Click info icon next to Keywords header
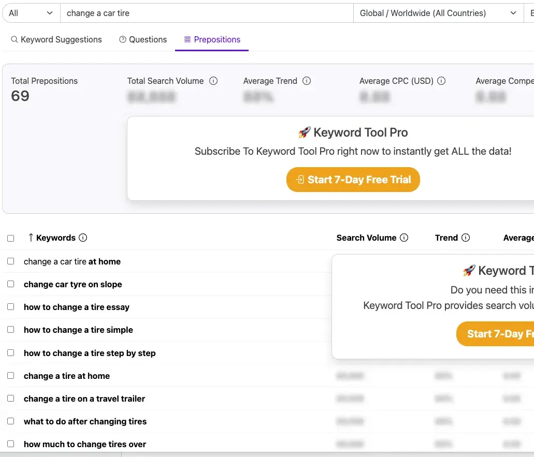Viewport: 534px width, 457px height. [83, 238]
